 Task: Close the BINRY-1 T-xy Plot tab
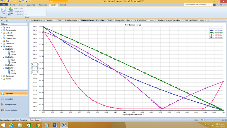[105, 20]
